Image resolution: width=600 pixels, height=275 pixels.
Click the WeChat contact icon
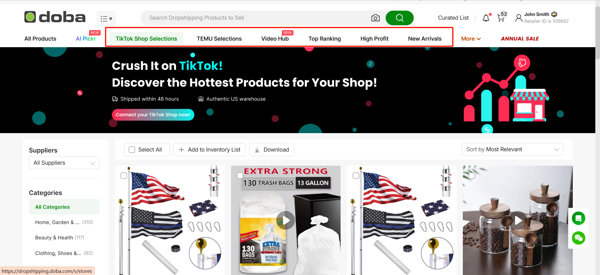(578, 238)
